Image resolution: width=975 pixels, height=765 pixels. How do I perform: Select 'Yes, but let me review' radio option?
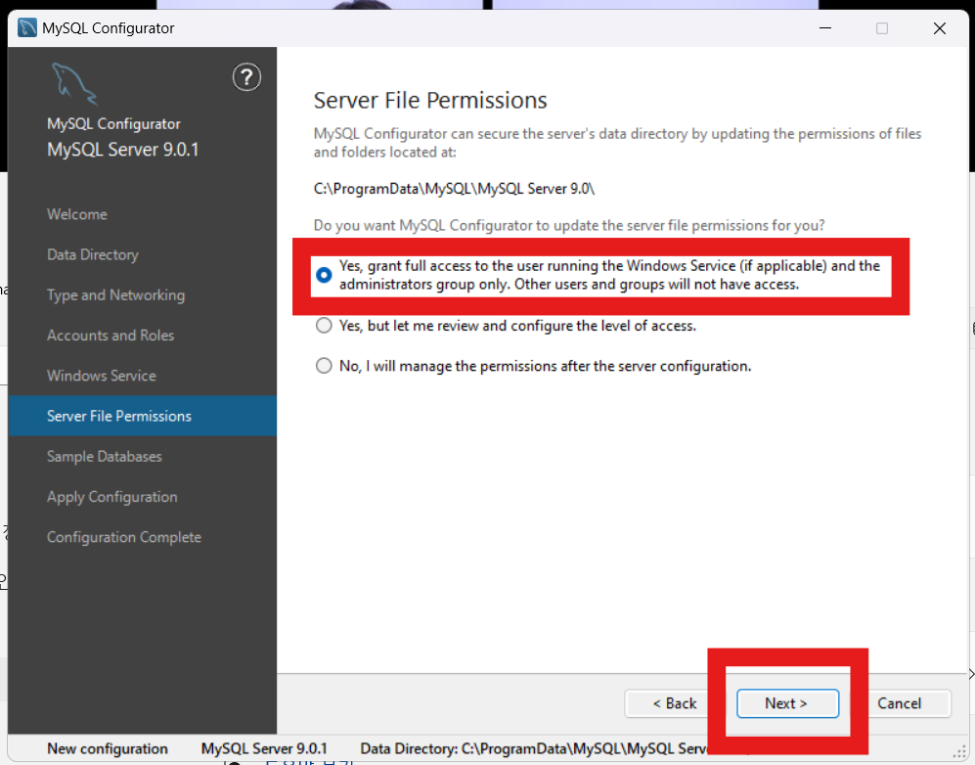click(324, 326)
